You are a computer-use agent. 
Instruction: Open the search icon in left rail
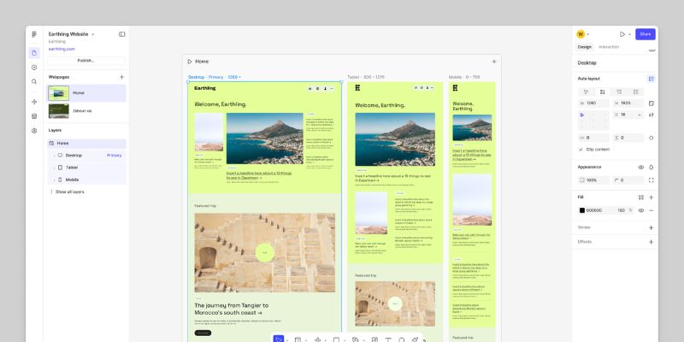tap(34, 82)
